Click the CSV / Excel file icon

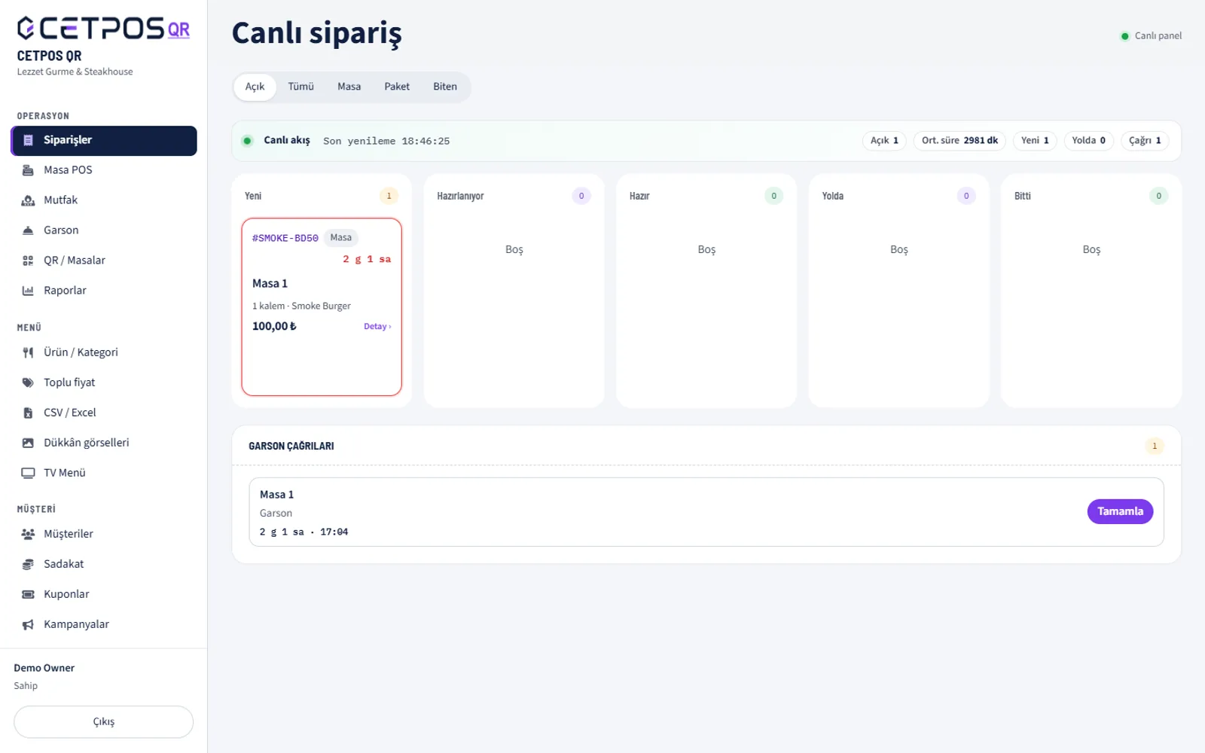coord(28,413)
